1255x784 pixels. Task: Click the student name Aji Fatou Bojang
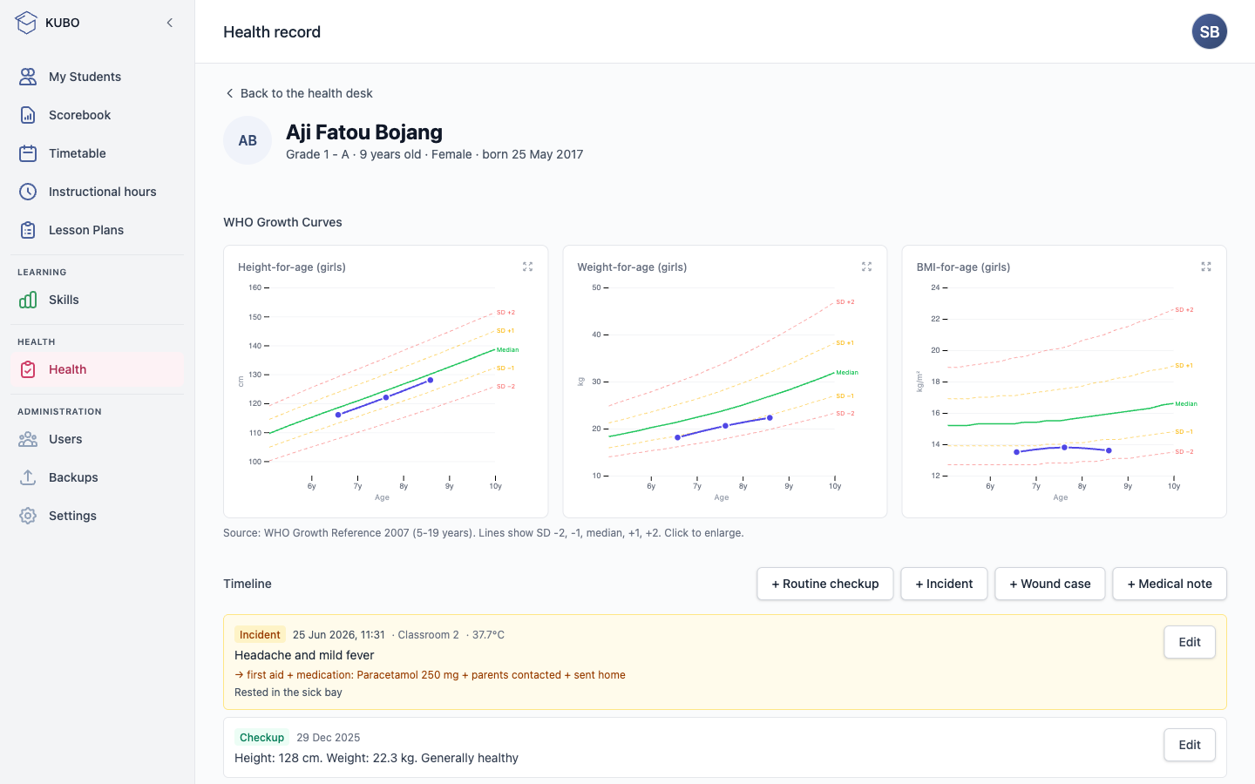point(364,132)
